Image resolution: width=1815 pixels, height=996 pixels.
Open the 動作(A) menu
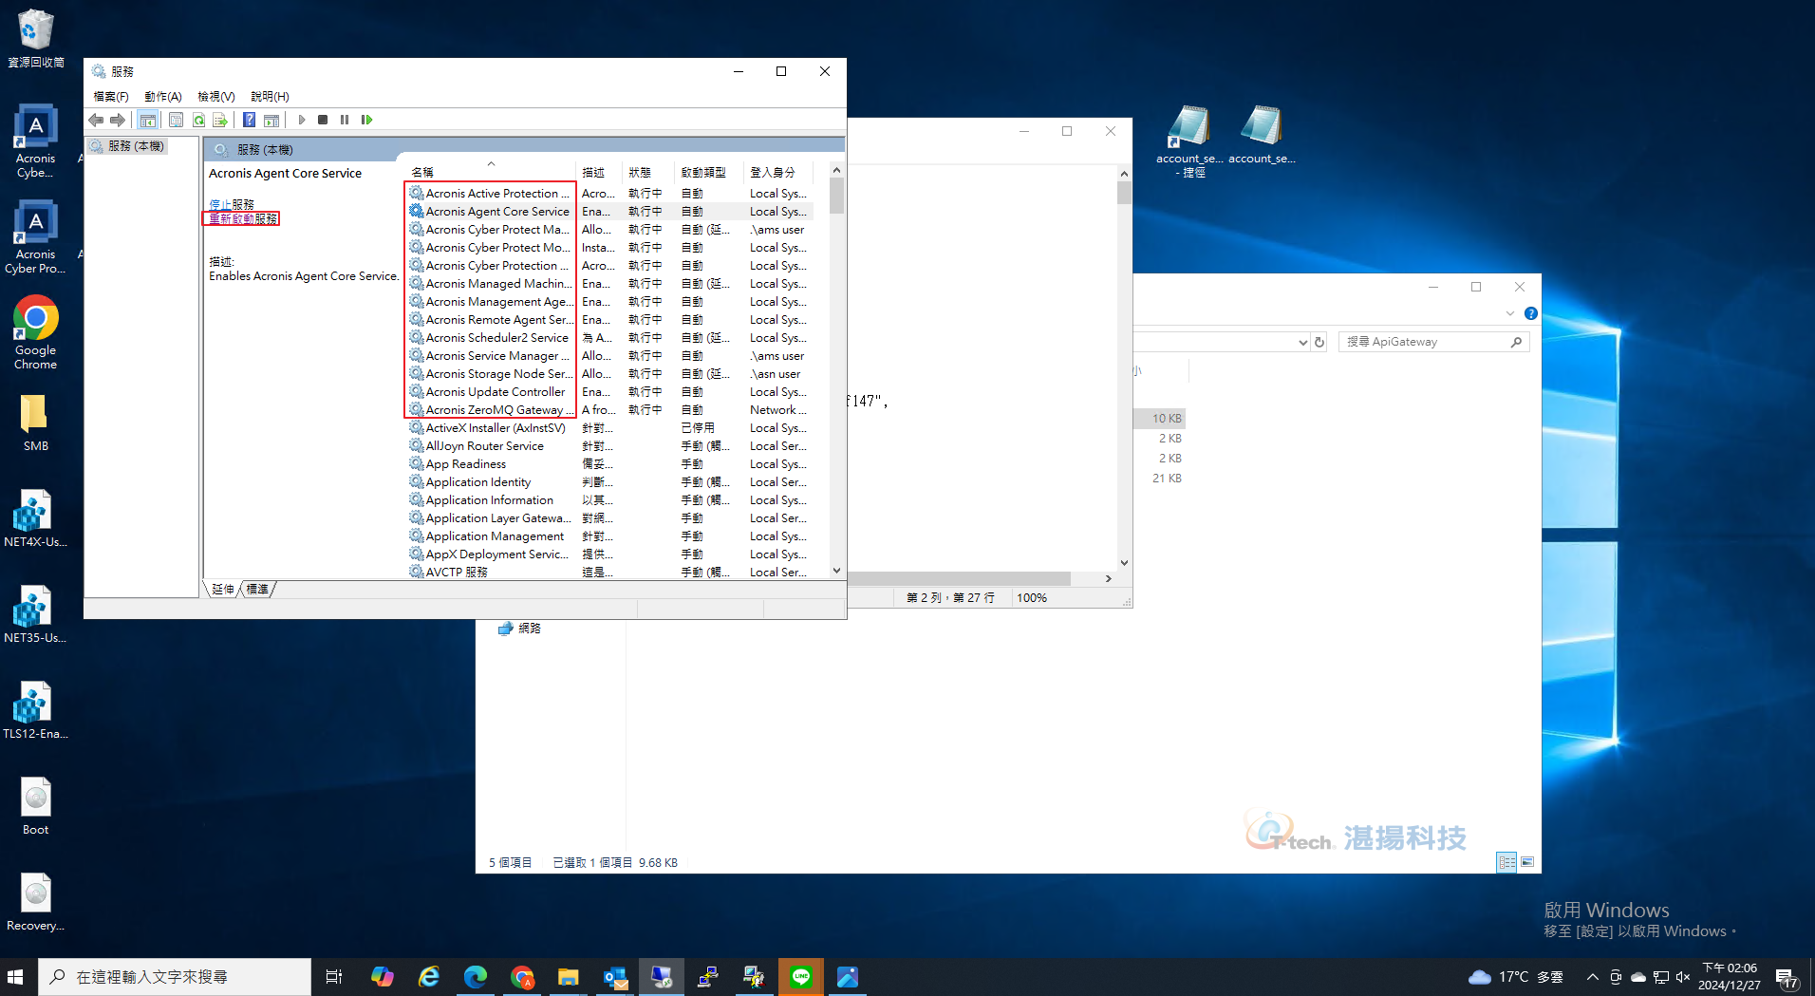(x=163, y=97)
